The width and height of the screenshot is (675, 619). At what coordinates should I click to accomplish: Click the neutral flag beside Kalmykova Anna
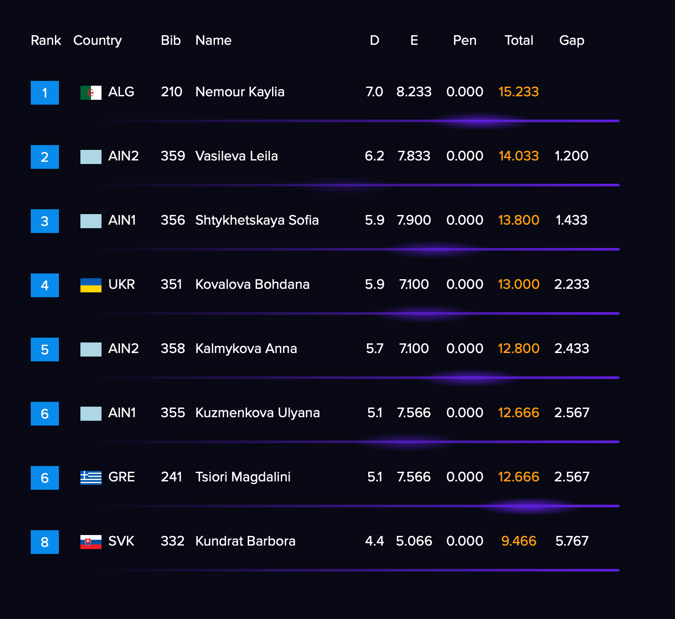click(x=91, y=350)
